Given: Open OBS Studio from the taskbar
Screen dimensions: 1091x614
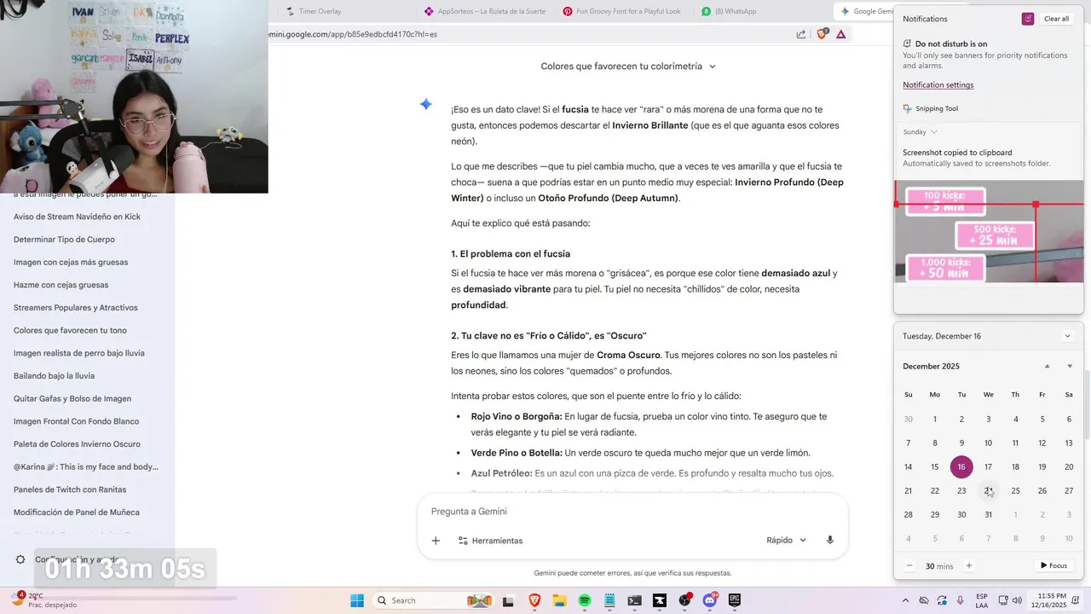Looking at the screenshot, I should 684,600.
